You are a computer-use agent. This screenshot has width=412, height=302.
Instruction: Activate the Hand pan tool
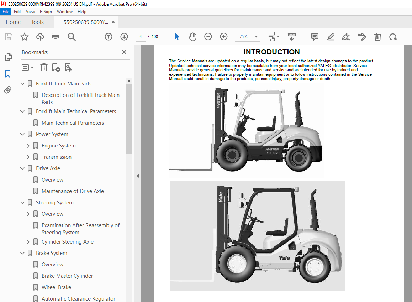pos(192,37)
